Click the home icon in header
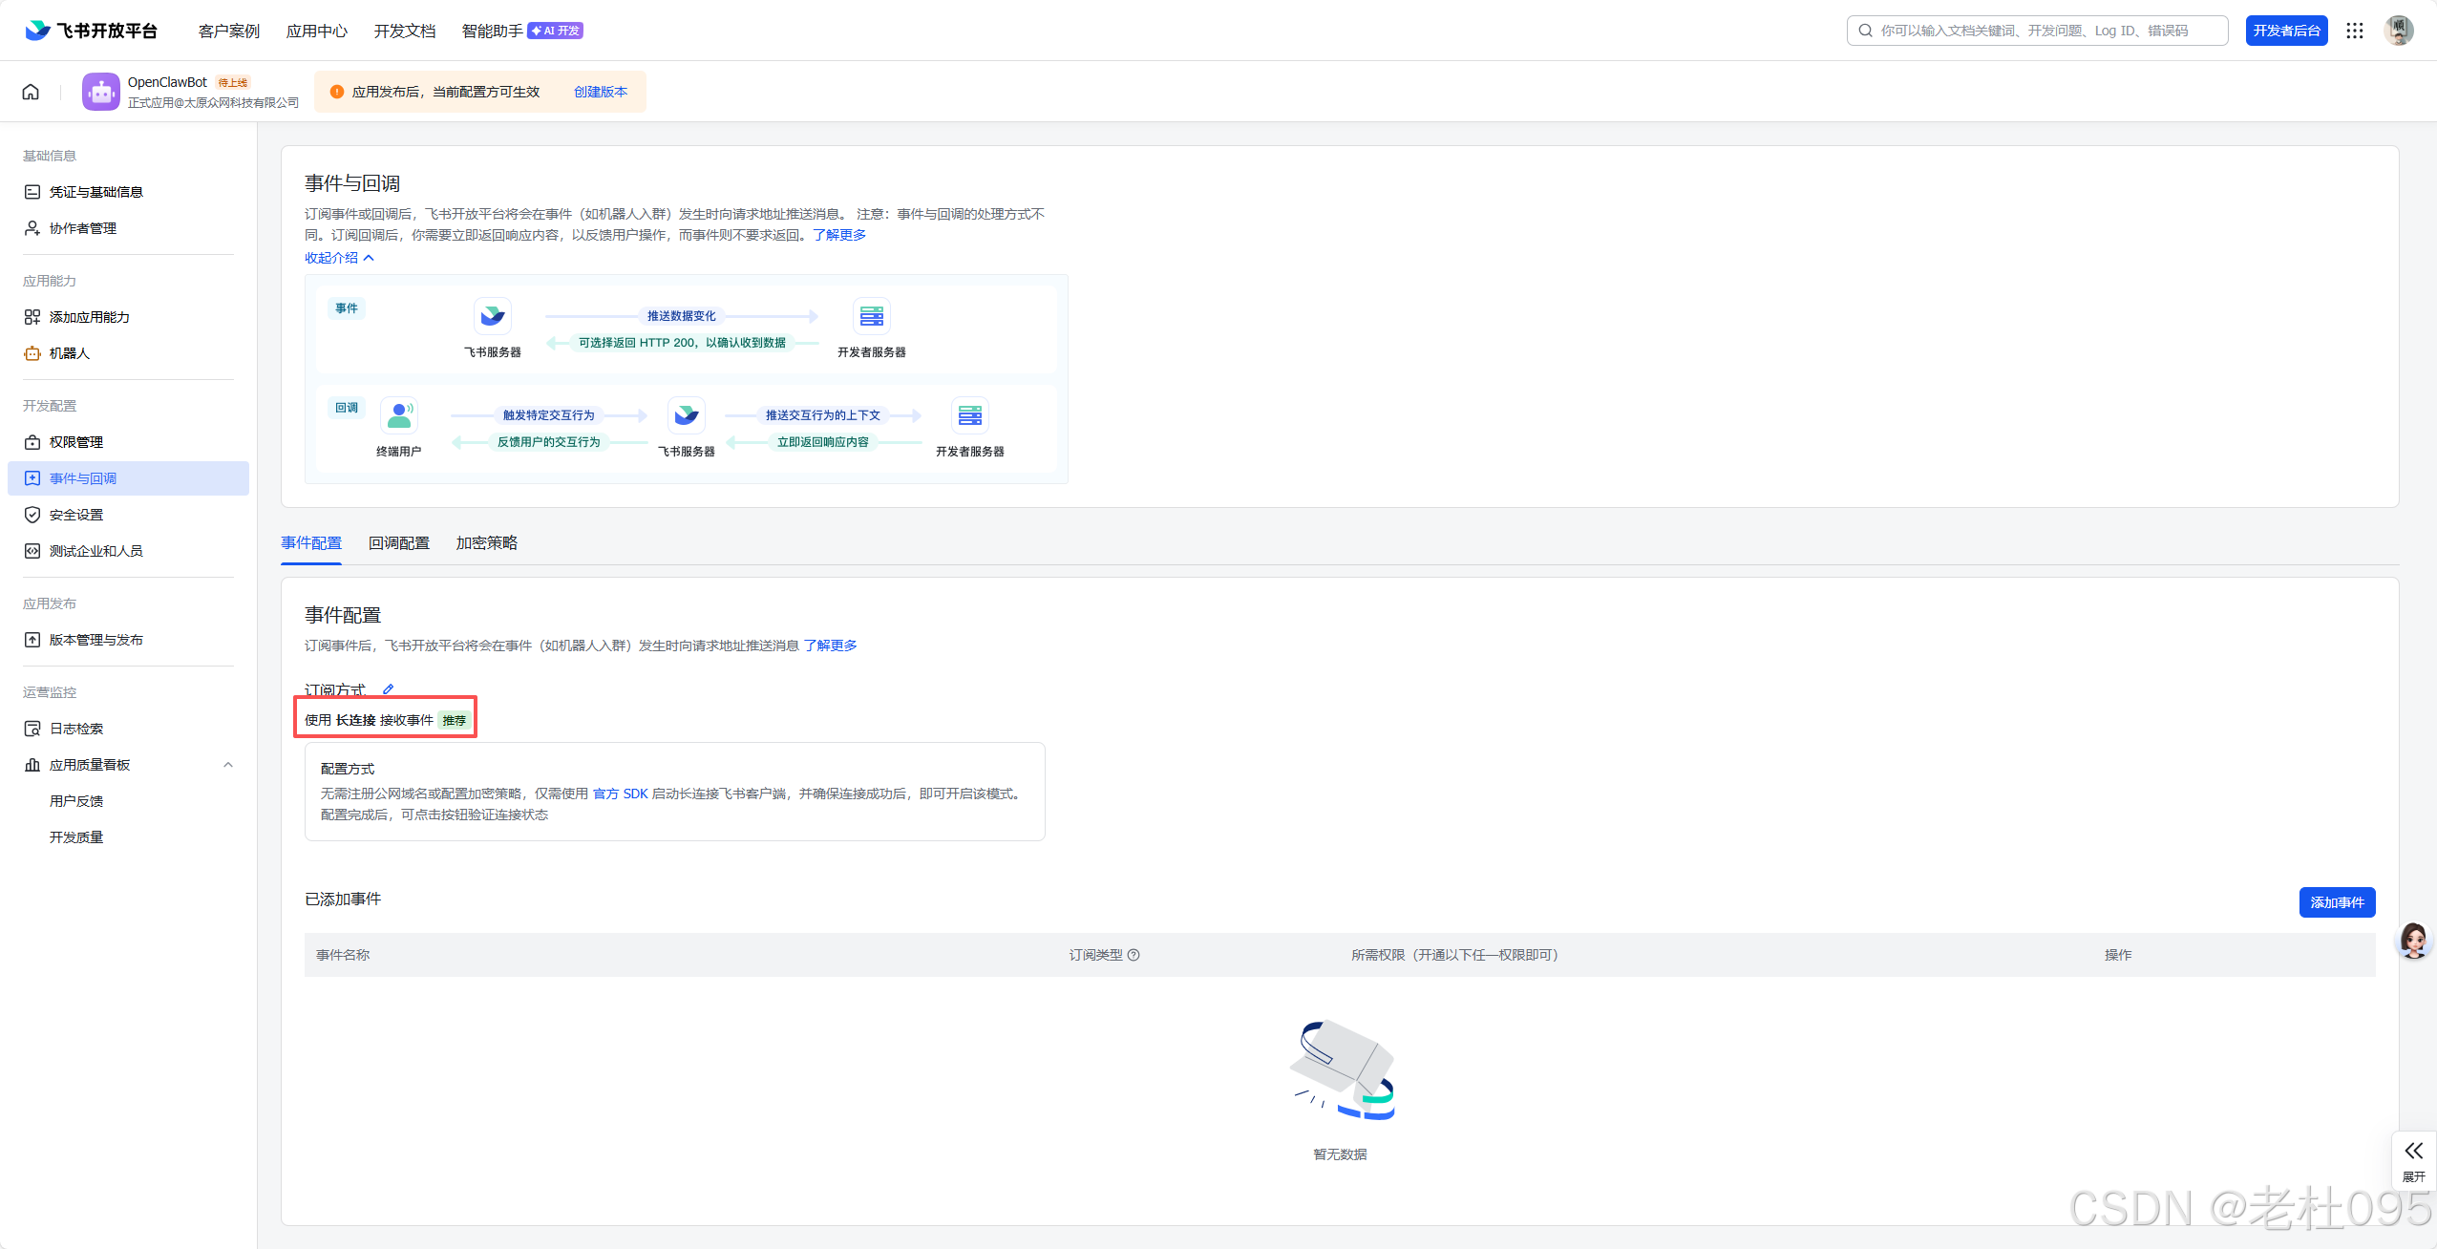2437x1249 pixels. click(31, 92)
